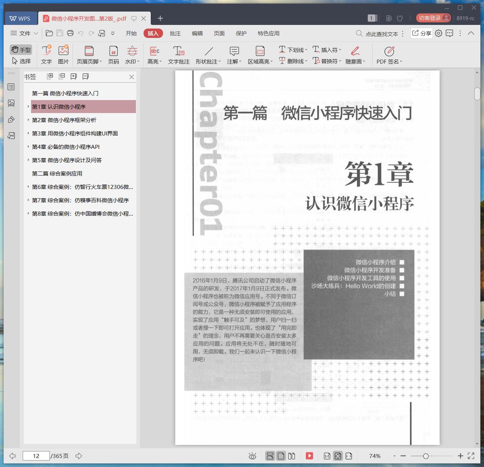Start slideshow with the red play button
The image size is (484, 467).
click(x=309, y=456)
